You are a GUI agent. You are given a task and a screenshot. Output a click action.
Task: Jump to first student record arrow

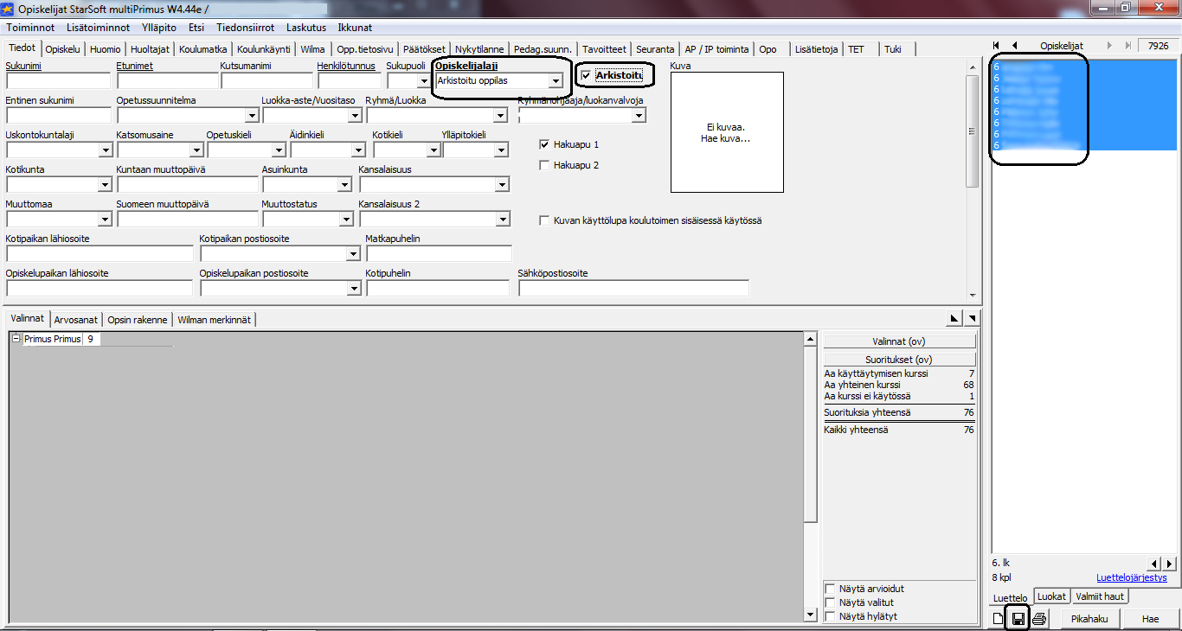click(x=997, y=46)
